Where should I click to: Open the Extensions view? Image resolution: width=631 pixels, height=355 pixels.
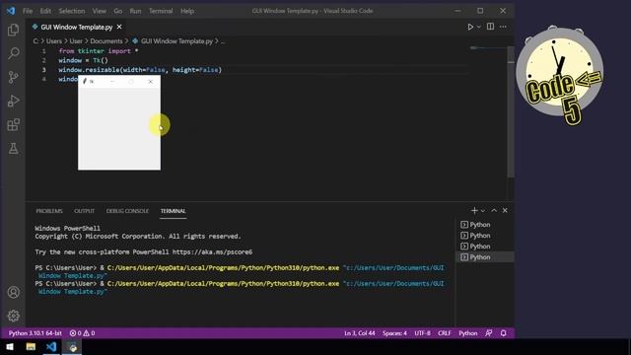pos(13,124)
